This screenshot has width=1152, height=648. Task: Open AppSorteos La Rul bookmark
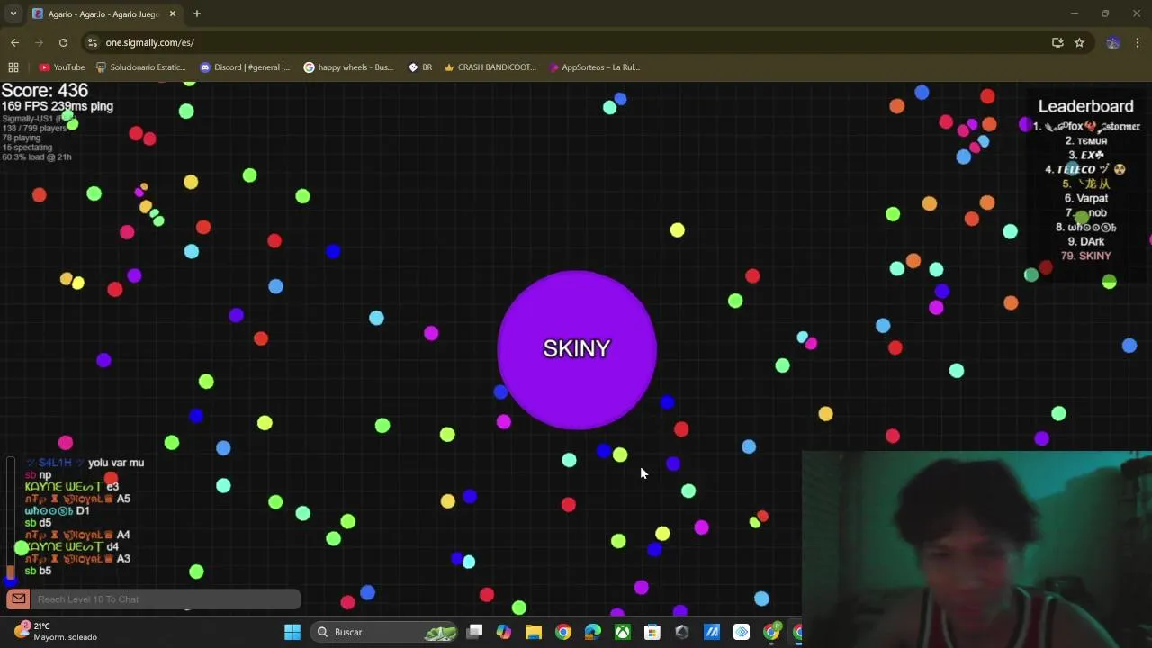click(594, 67)
